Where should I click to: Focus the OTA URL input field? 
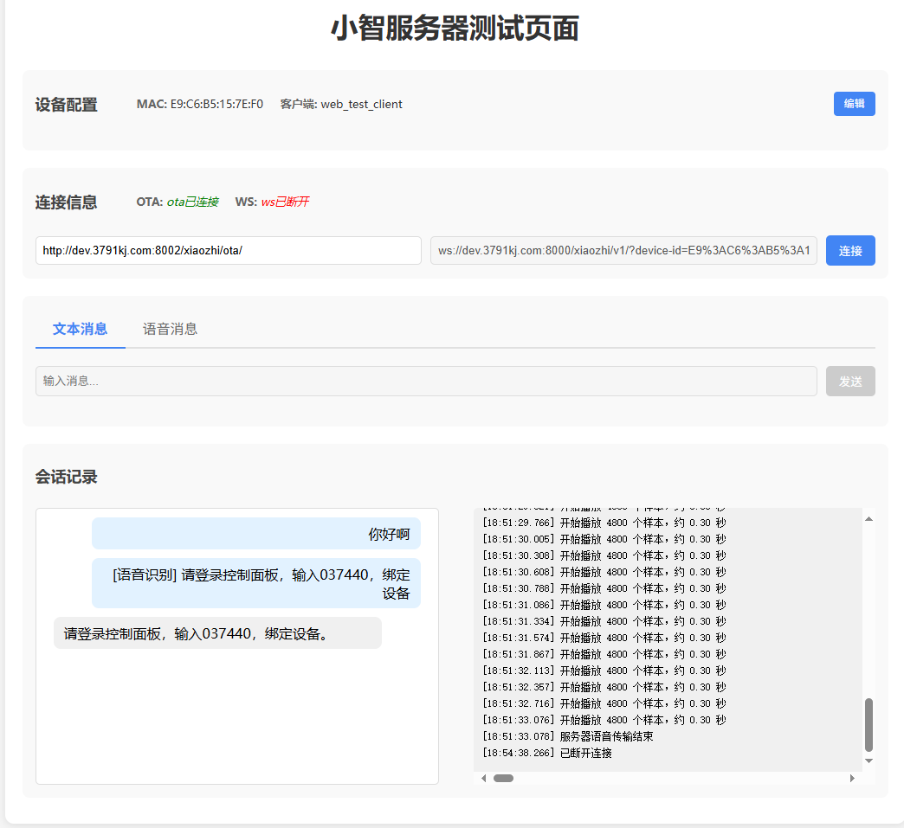tap(228, 251)
